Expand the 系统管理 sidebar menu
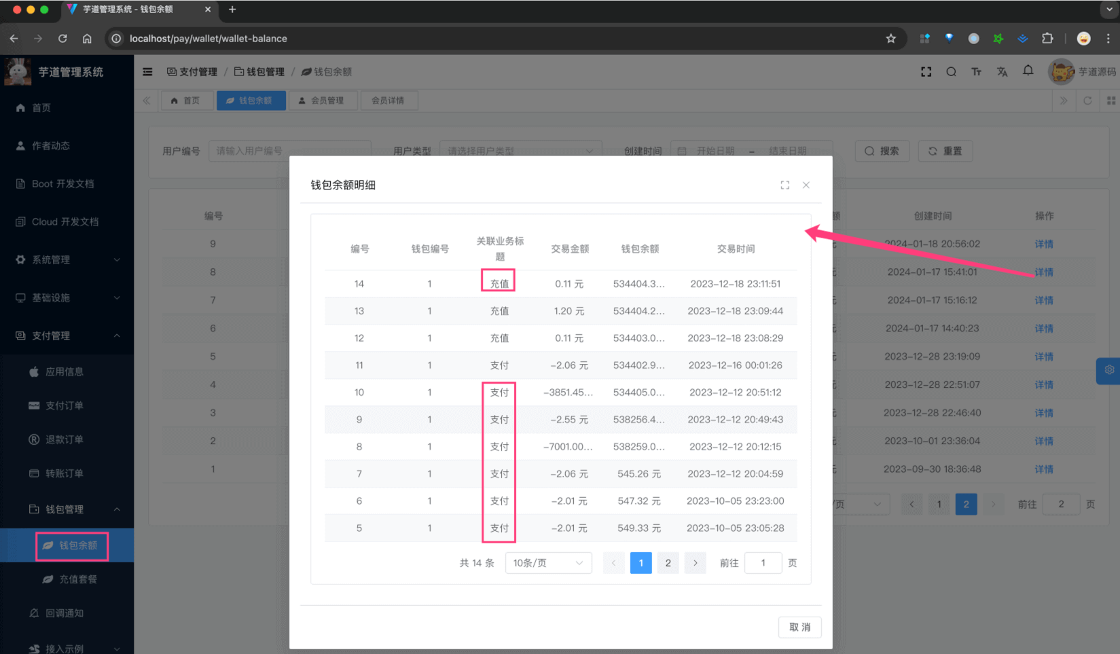This screenshot has width=1120, height=654. (x=67, y=259)
